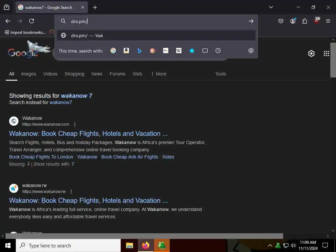Reload the current page

click(31, 21)
